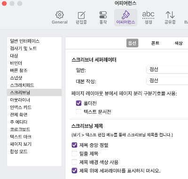Choose 스크래치패드 in the sidebar
This screenshot has height=179, width=188.
click(x=34, y=85)
